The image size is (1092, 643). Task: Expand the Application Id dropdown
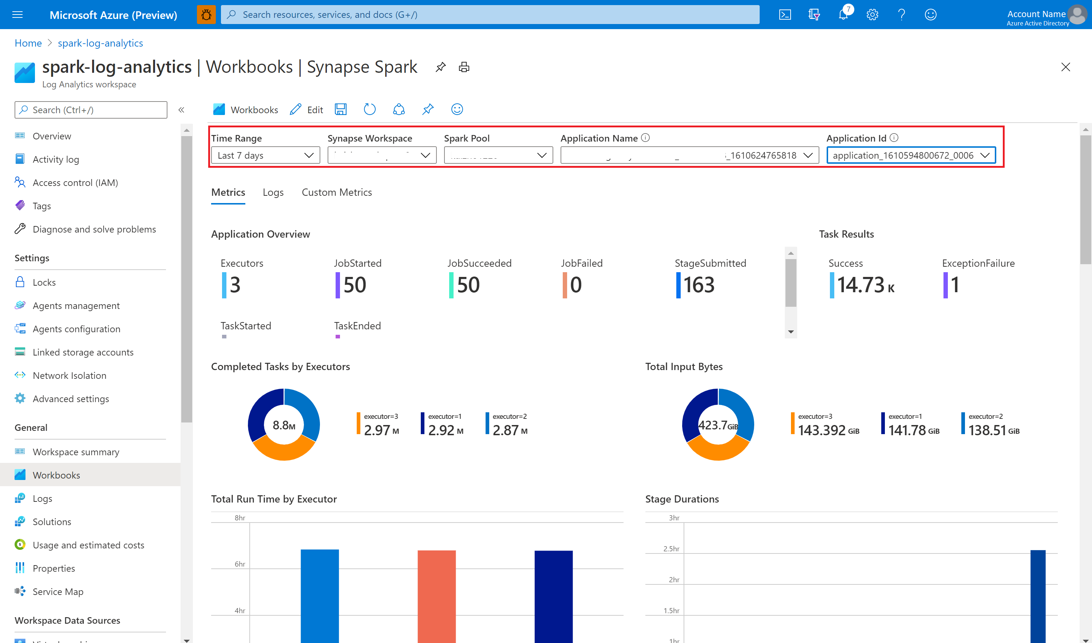click(988, 155)
